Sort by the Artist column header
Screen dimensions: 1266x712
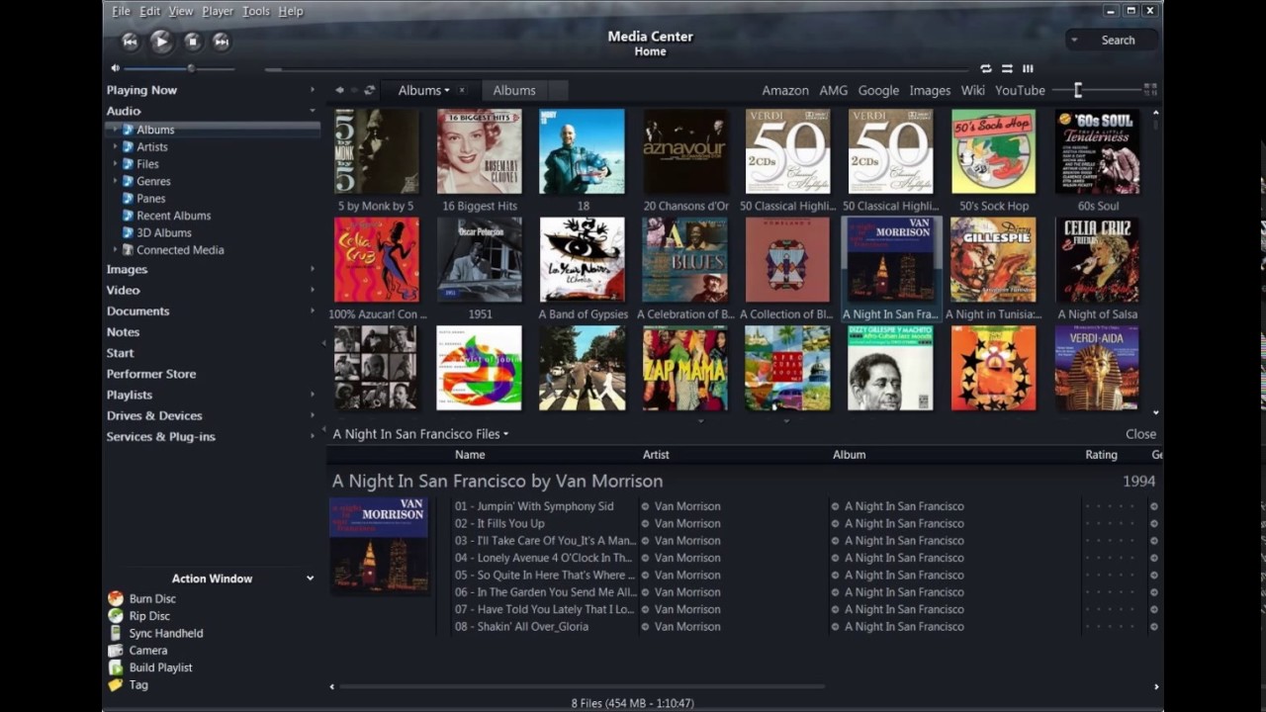click(x=656, y=455)
